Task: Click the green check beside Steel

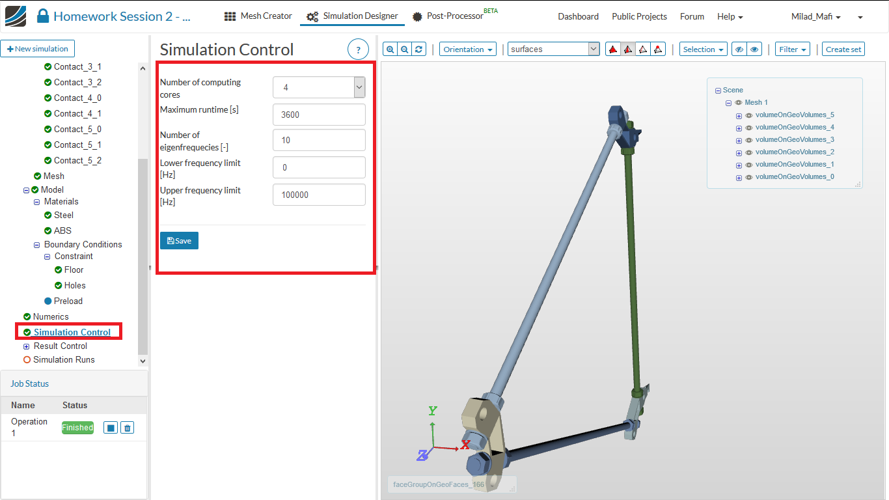Action: coord(48,215)
